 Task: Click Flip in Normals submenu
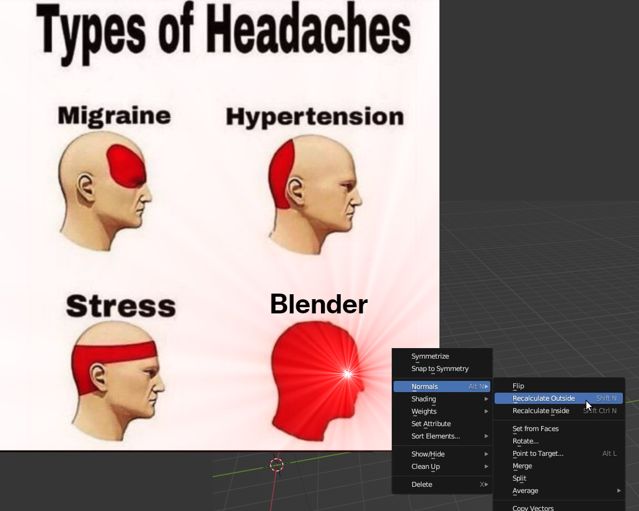558,386
